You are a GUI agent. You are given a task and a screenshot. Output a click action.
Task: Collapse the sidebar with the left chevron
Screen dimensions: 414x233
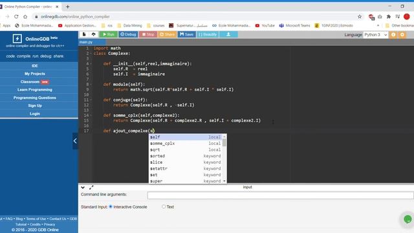pos(75,141)
